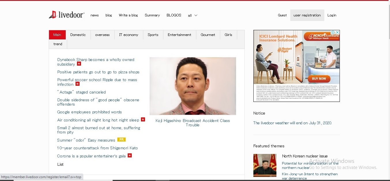
Task: Click the user registration button
Action: (x=307, y=15)
